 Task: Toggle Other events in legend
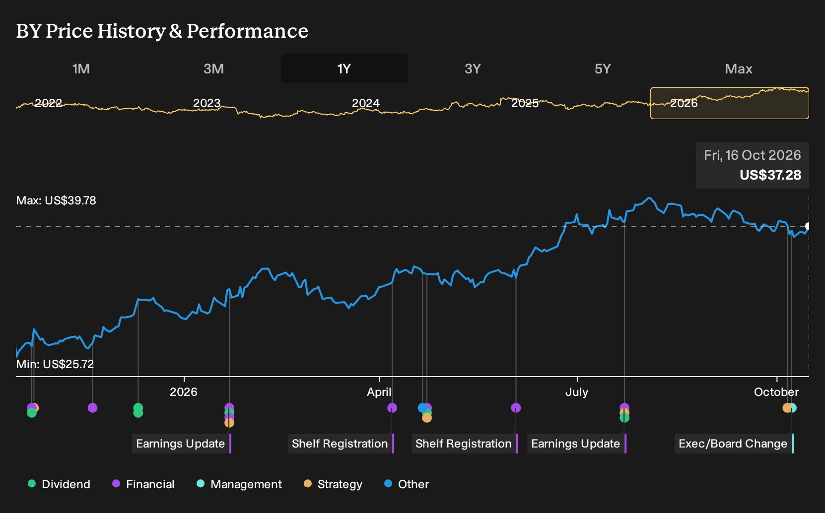point(407,484)
